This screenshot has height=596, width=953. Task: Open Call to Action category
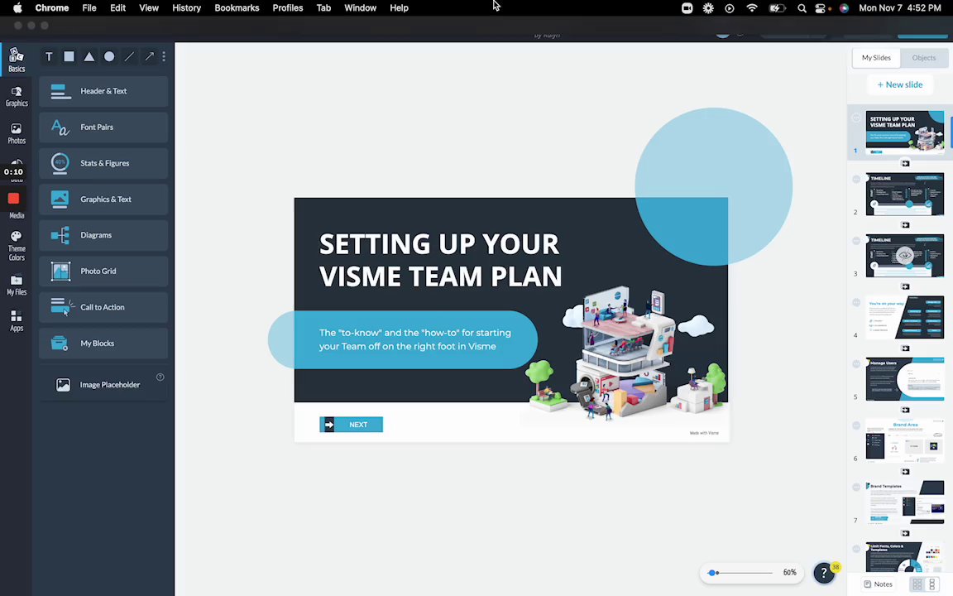(103, 307)
